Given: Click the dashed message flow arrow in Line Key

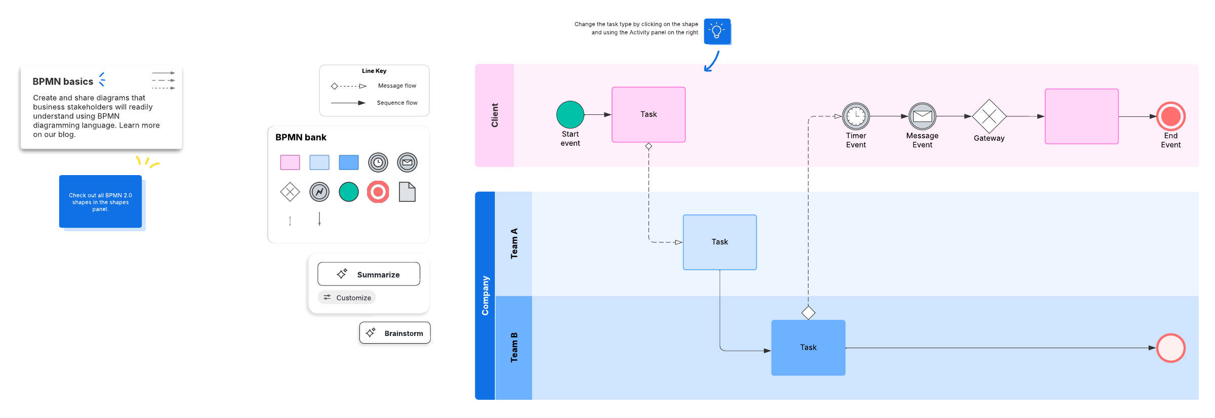Looking at the screenshot, I should point(349,86).
